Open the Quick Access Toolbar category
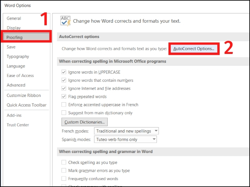This screenshot has height=187, width=250. pyautogui.click(x=27, y=105)
